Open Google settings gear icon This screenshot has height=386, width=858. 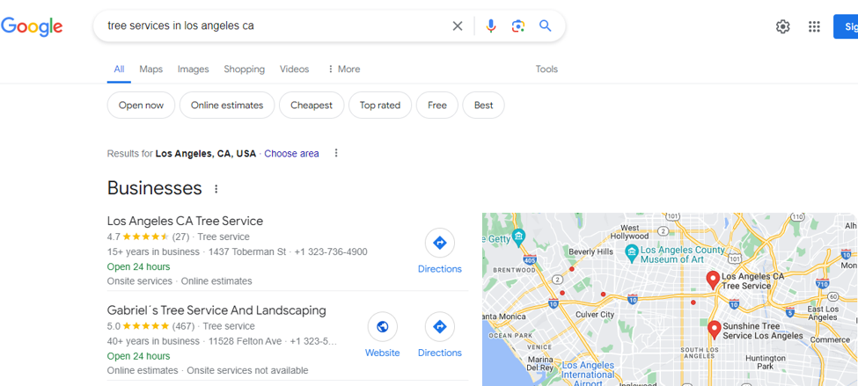tap(783, 26)
